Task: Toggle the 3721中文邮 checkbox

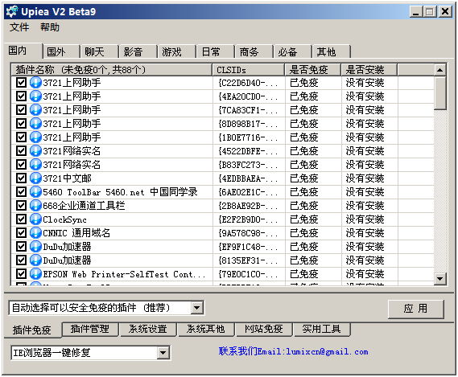Action: 21,178
